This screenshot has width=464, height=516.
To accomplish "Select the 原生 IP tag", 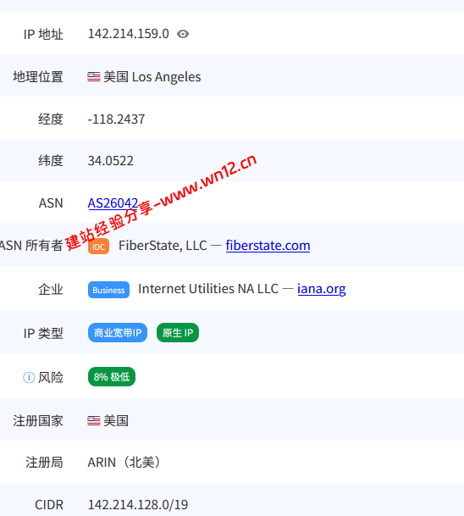I will [178, 333].
